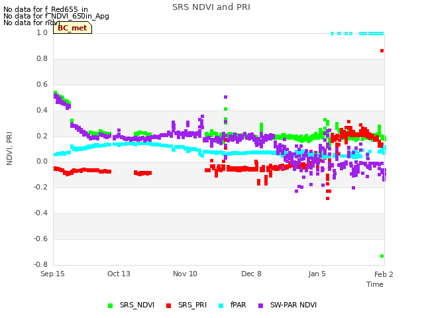Click the green SRS_NDVI outlier point near -0.73
The height and width of the screenshot is (318, 424).
pyautogui.click(x=382, y=256)
